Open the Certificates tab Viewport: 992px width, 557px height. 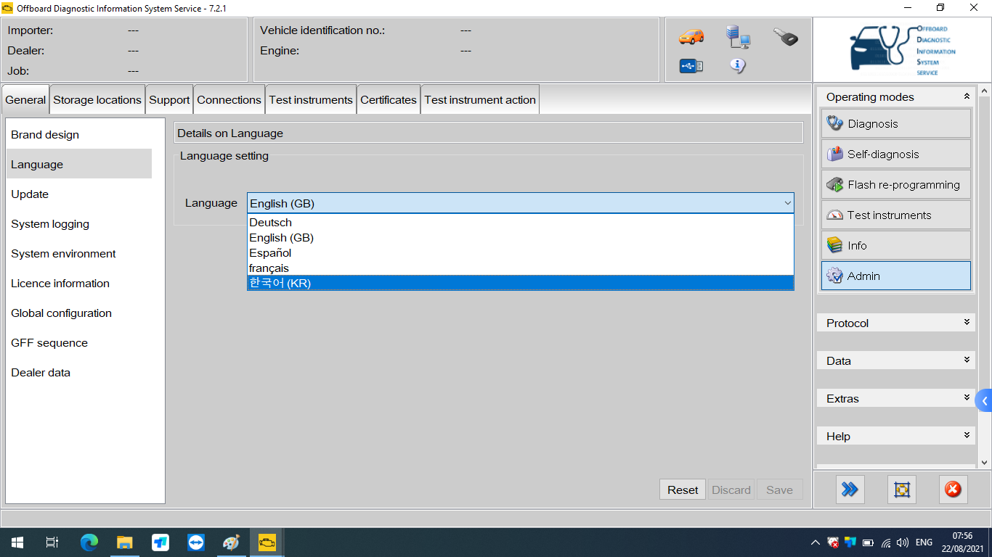389,100
